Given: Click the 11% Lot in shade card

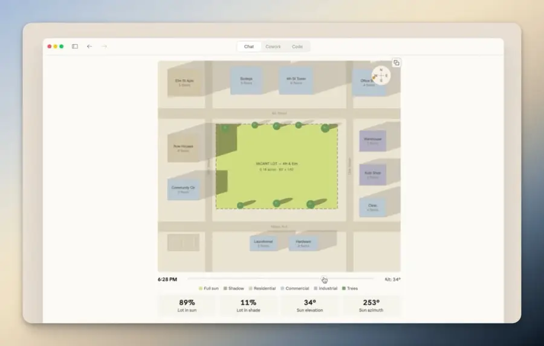Looking at the screenshot, I should (x=248, y=305).
